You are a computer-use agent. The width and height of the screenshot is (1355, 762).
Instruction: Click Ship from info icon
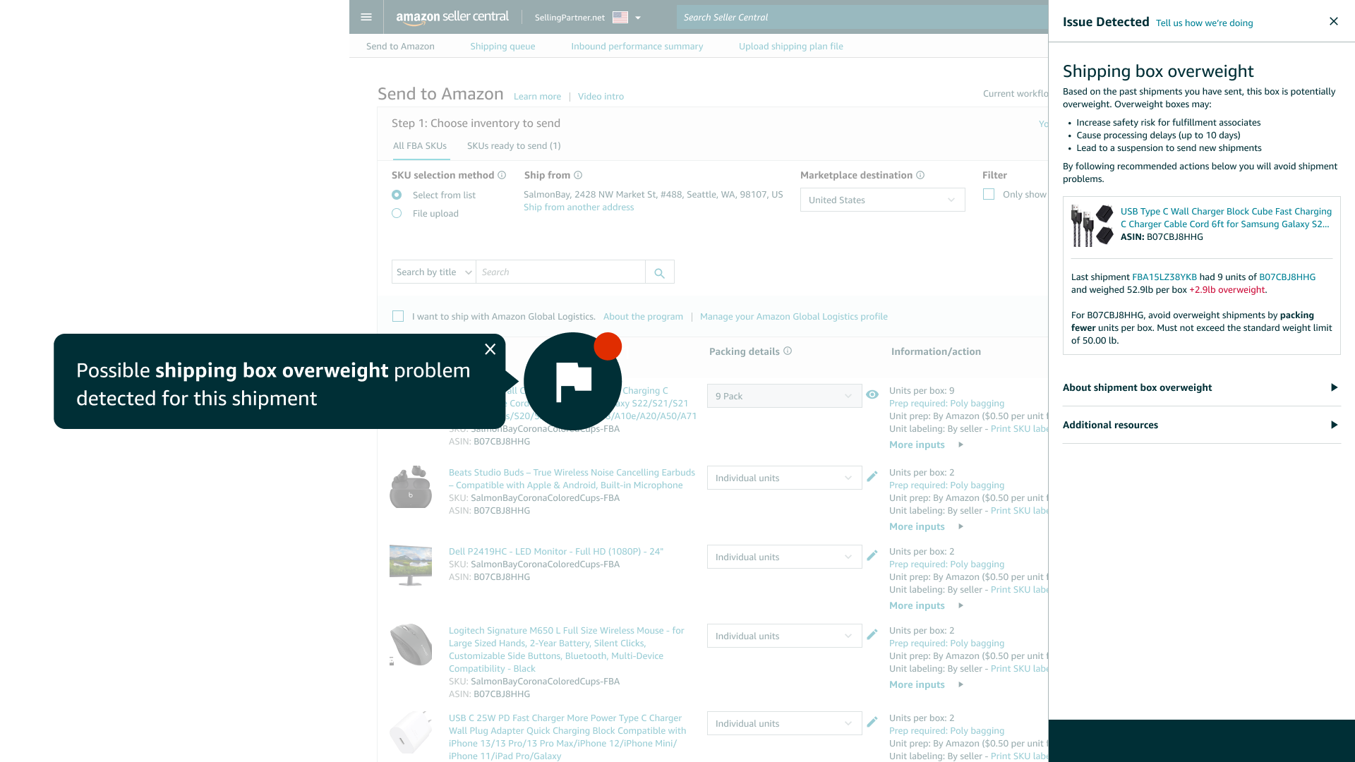point(578,175)
